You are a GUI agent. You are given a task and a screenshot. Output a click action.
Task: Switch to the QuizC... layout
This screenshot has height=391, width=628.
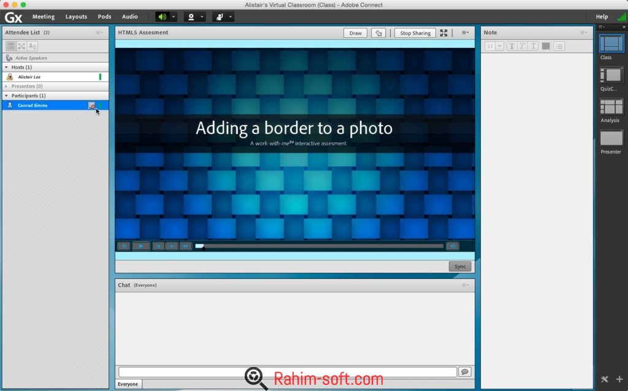coord(611,75)
